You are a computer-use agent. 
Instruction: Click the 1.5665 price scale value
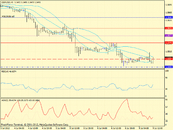click(x=169, y=13)
